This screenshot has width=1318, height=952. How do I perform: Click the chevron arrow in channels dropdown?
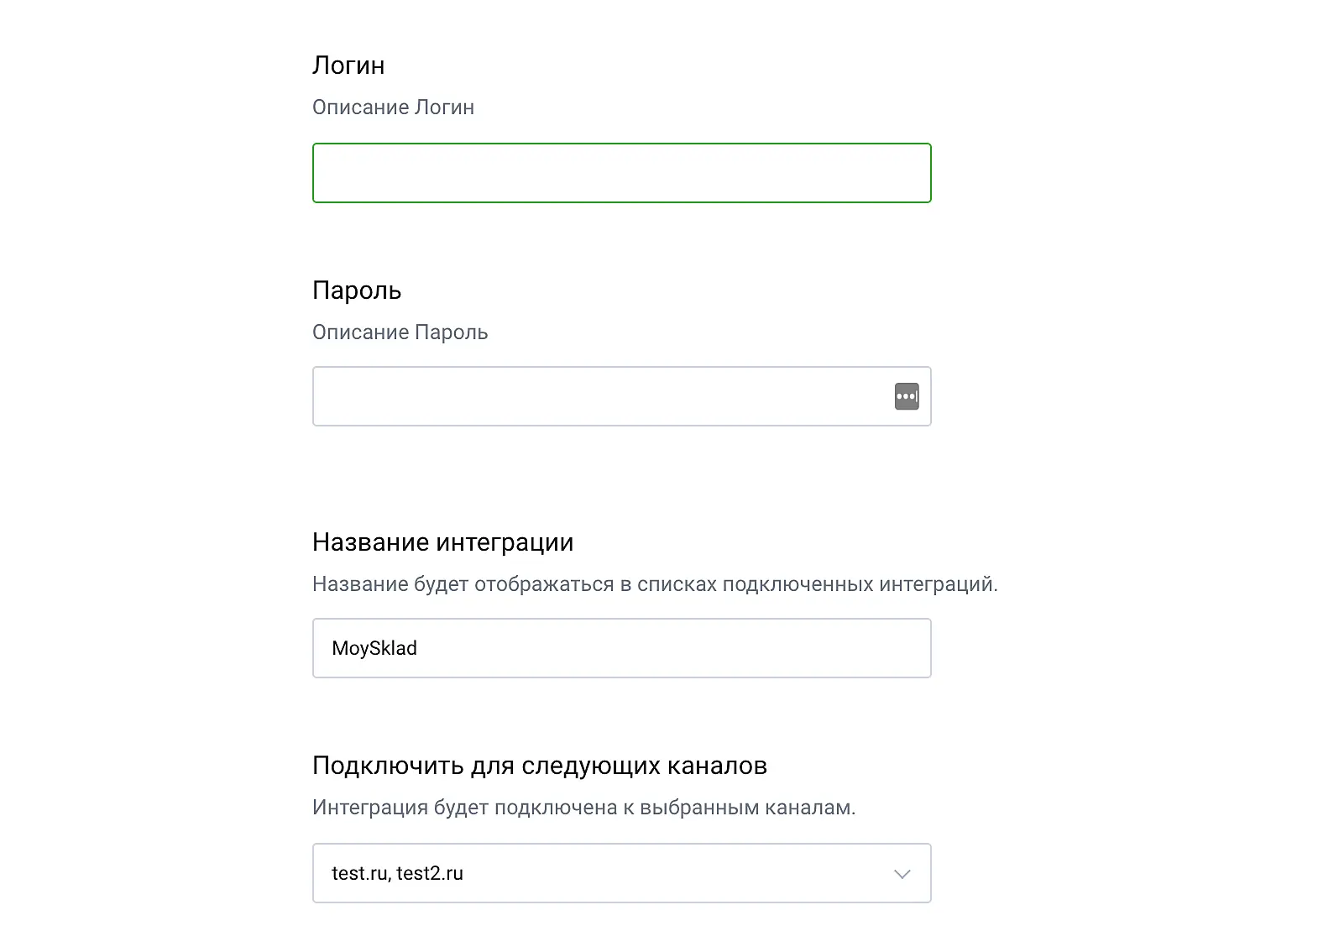(902, 874)
